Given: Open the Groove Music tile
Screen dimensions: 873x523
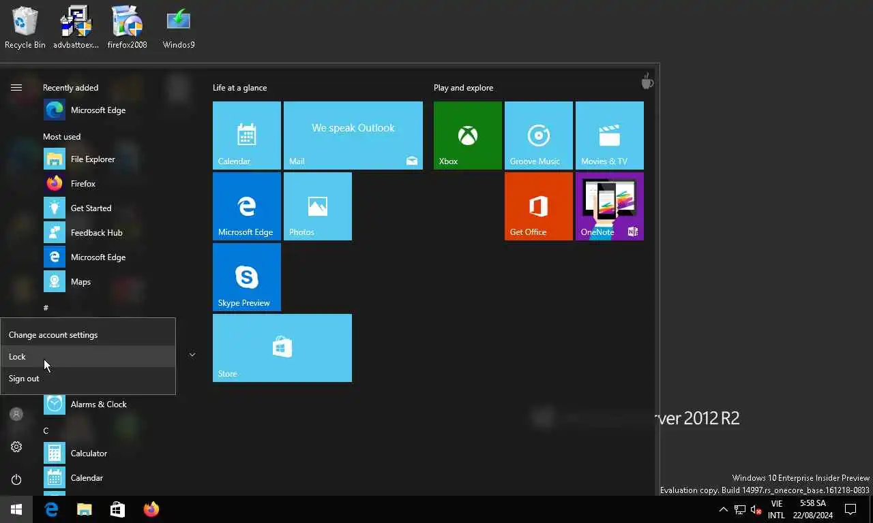Looking at the screenshot, I should point(539,136).
